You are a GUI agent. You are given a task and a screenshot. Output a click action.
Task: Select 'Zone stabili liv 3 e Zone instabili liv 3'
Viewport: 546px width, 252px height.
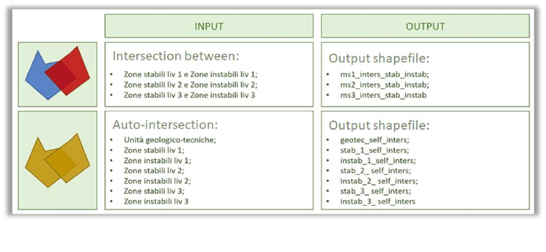tap(189, 94)
